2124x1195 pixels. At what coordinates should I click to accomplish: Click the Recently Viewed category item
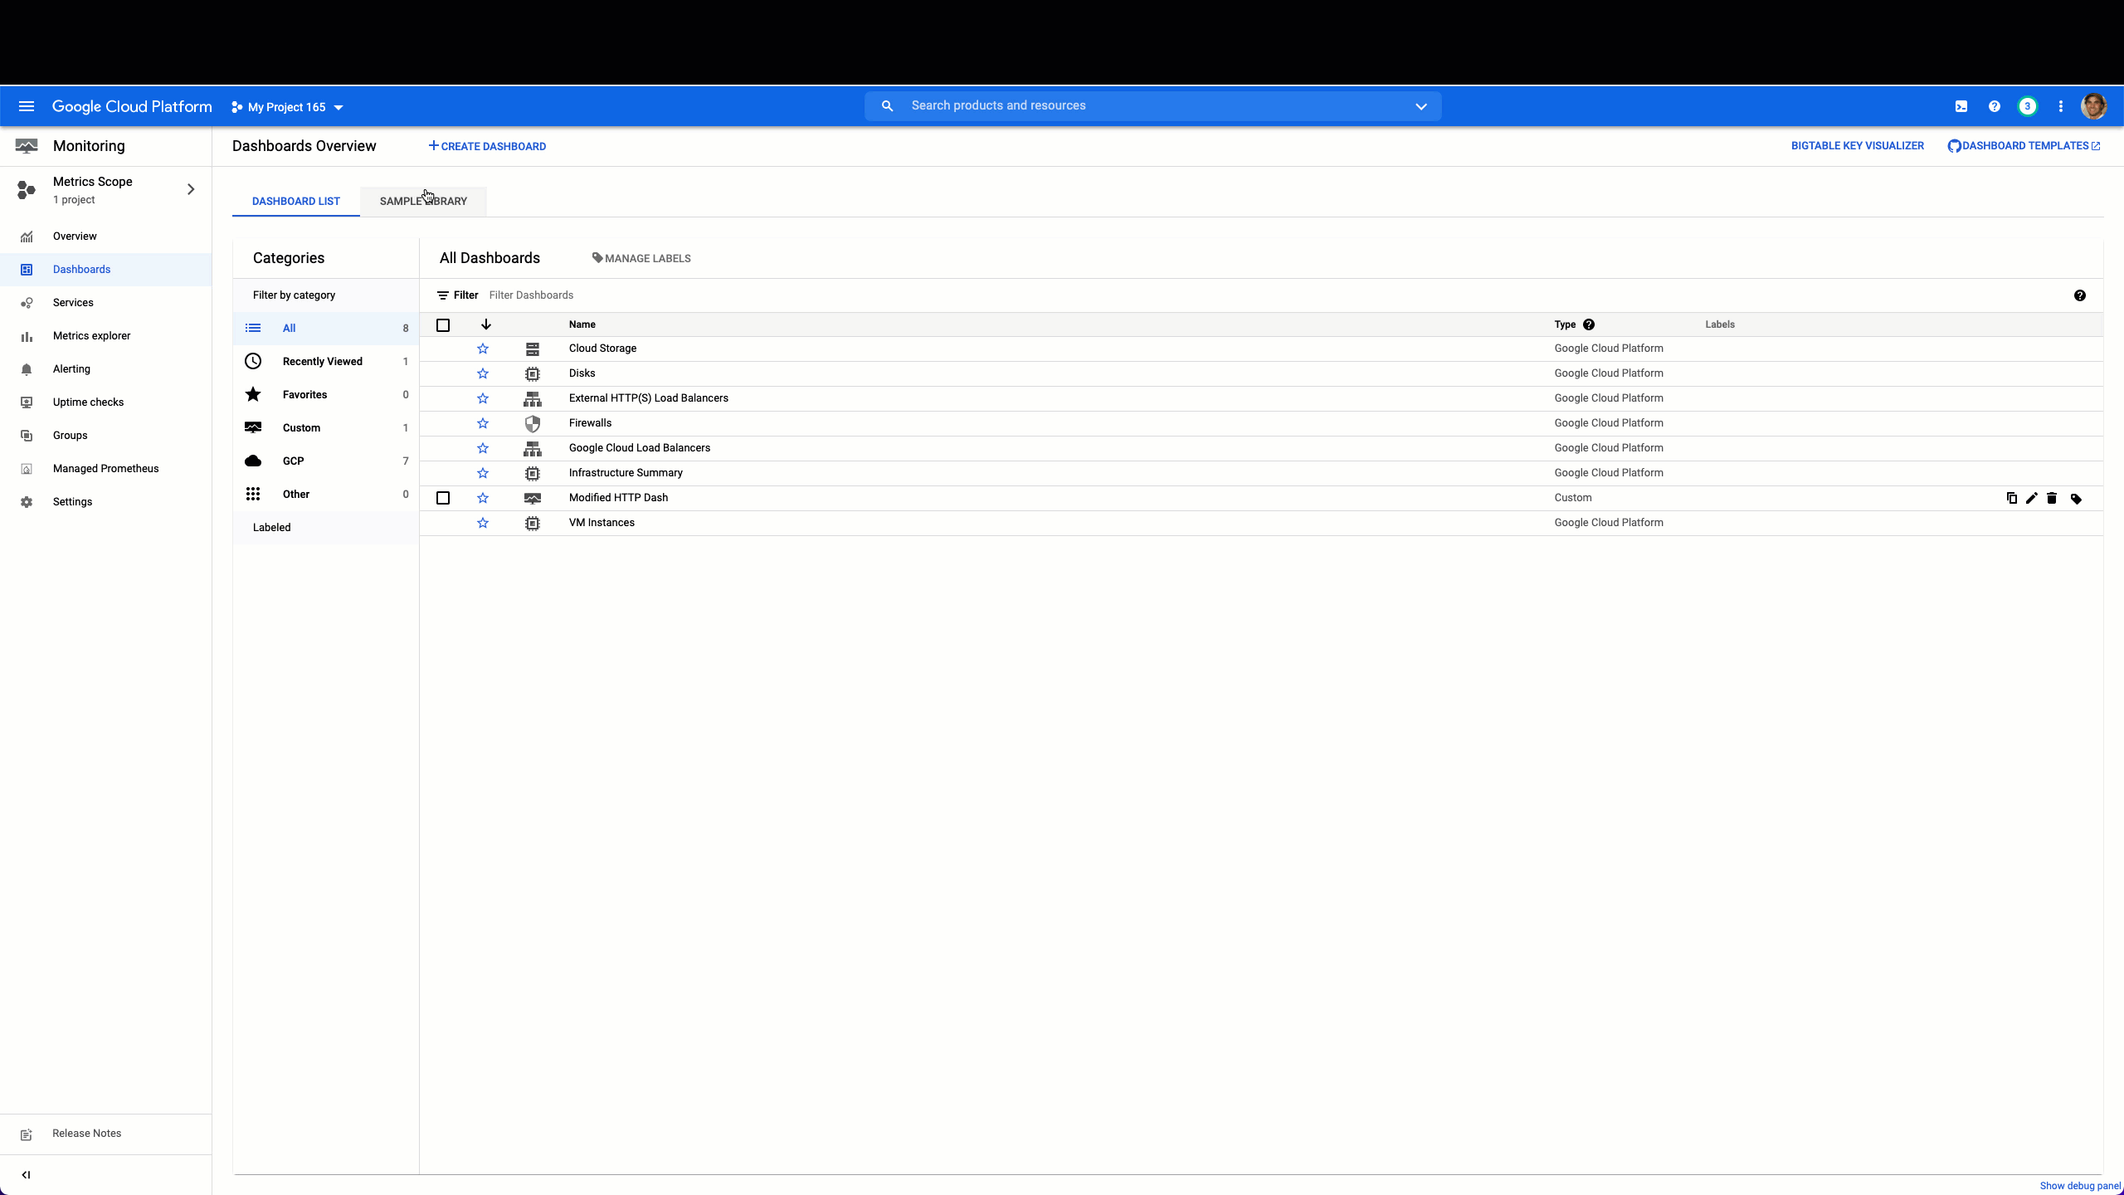321,360
